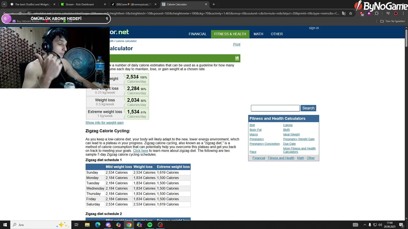
Task: Open the Windows Start menu
Action: coord(5,225)
